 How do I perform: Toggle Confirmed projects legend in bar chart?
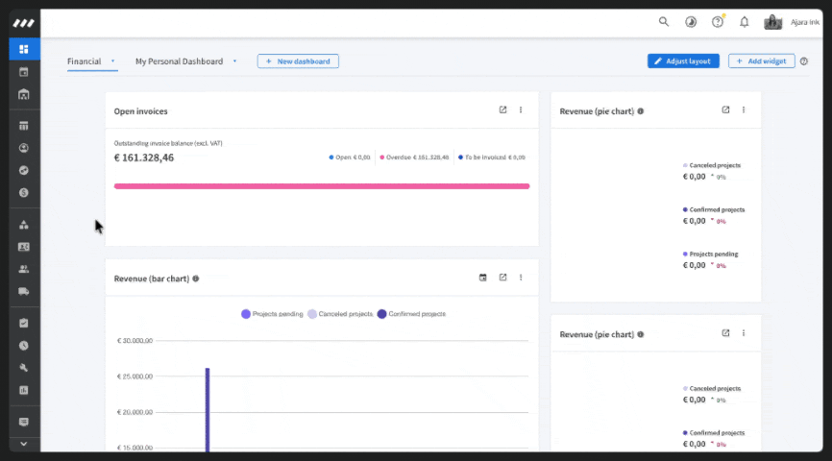tap(411, 314)
